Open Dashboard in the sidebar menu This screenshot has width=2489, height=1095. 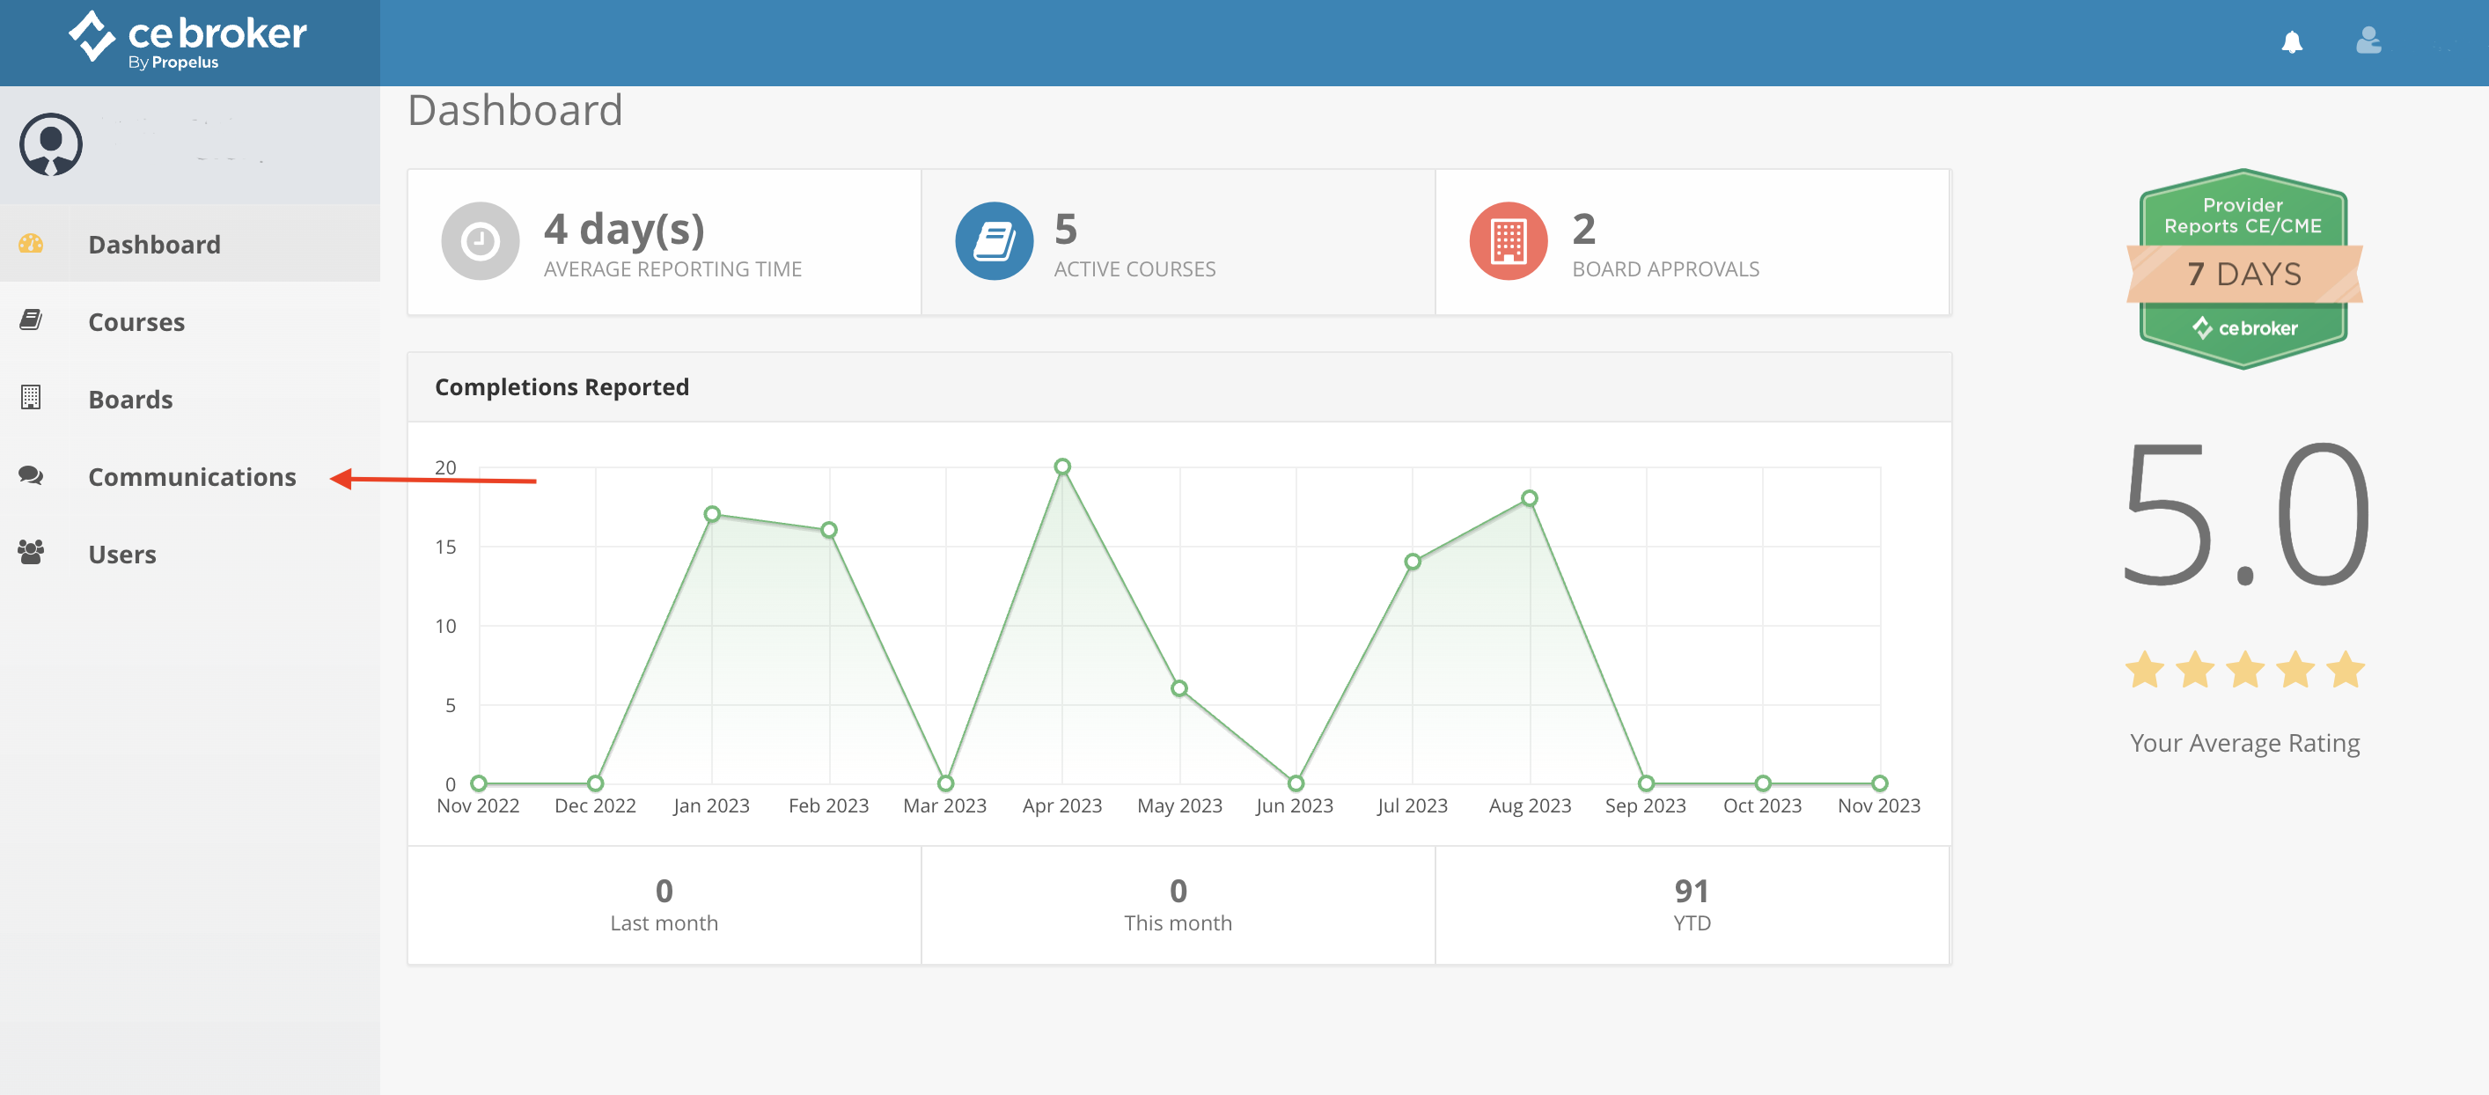pos(155,245)
